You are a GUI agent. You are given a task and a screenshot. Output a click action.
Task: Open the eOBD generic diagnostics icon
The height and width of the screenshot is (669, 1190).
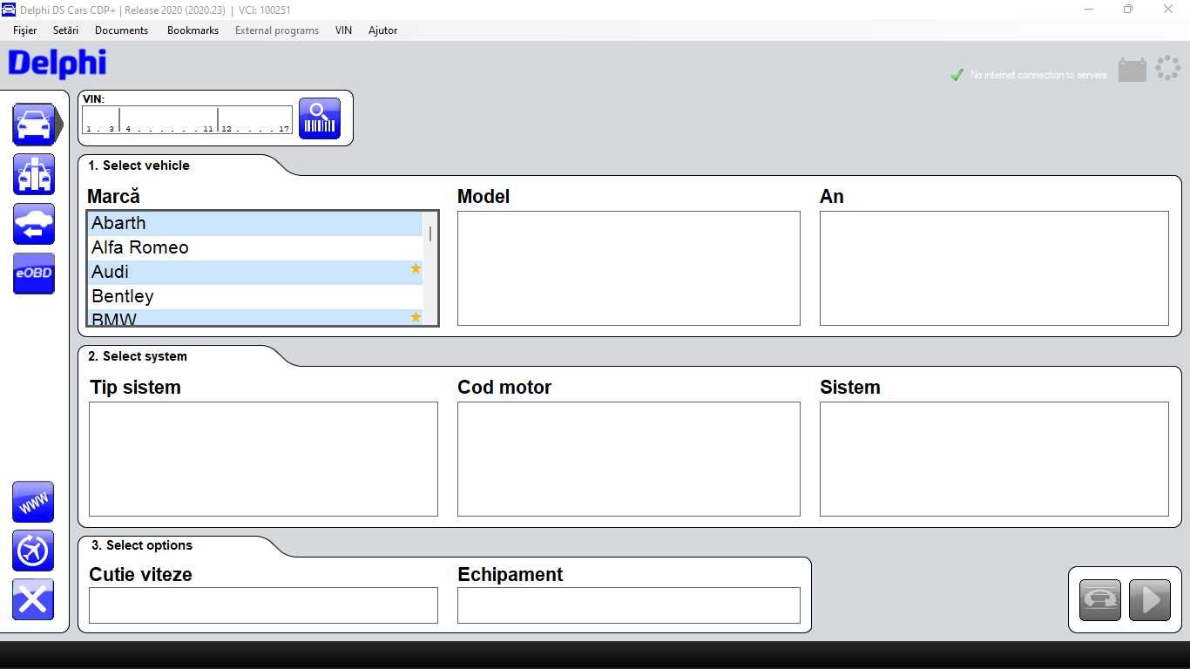(x=34, y=274)
